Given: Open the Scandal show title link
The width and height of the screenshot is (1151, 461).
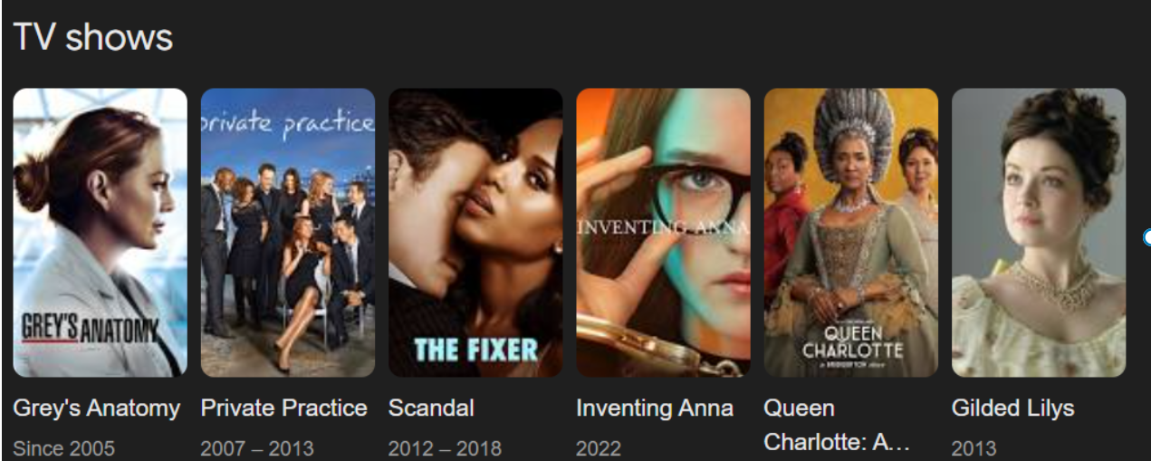Looking at the screenshot, I should point(431,408).
